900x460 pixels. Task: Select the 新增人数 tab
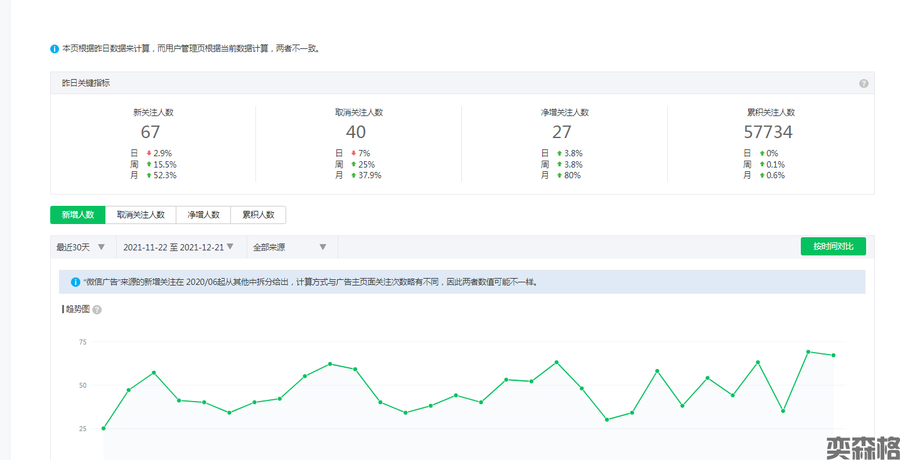pos(78,215)
